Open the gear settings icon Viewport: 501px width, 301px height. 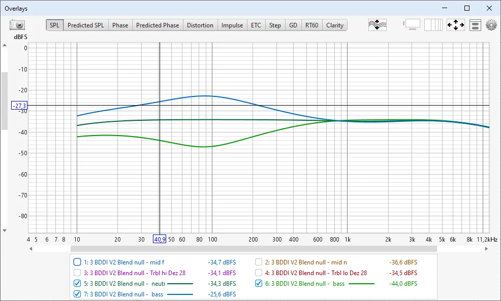(x=491, y=25)
